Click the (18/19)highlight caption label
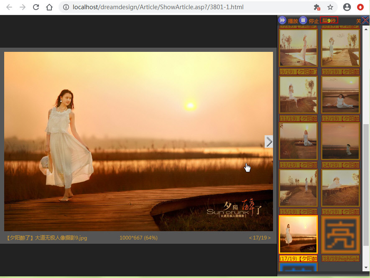Screen dimensions: 370x278 340,258
